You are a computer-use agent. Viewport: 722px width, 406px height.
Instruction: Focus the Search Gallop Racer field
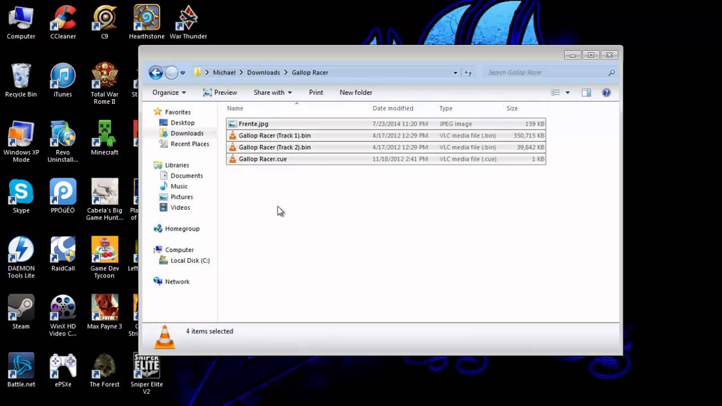click(x=552, y=73)
